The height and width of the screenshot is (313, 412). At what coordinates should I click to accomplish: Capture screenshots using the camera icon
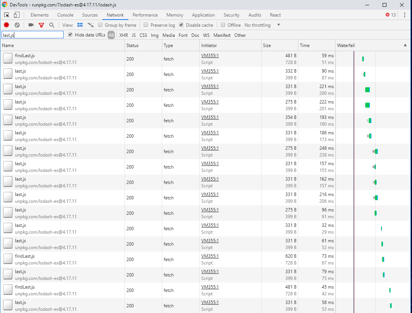pos(31,25)
